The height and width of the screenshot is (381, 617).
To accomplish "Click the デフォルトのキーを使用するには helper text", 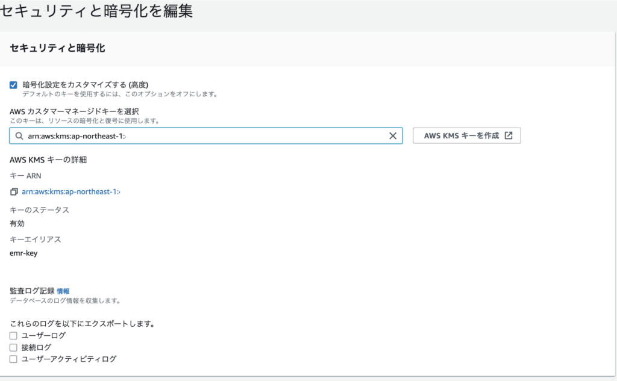I will point(120,94).
